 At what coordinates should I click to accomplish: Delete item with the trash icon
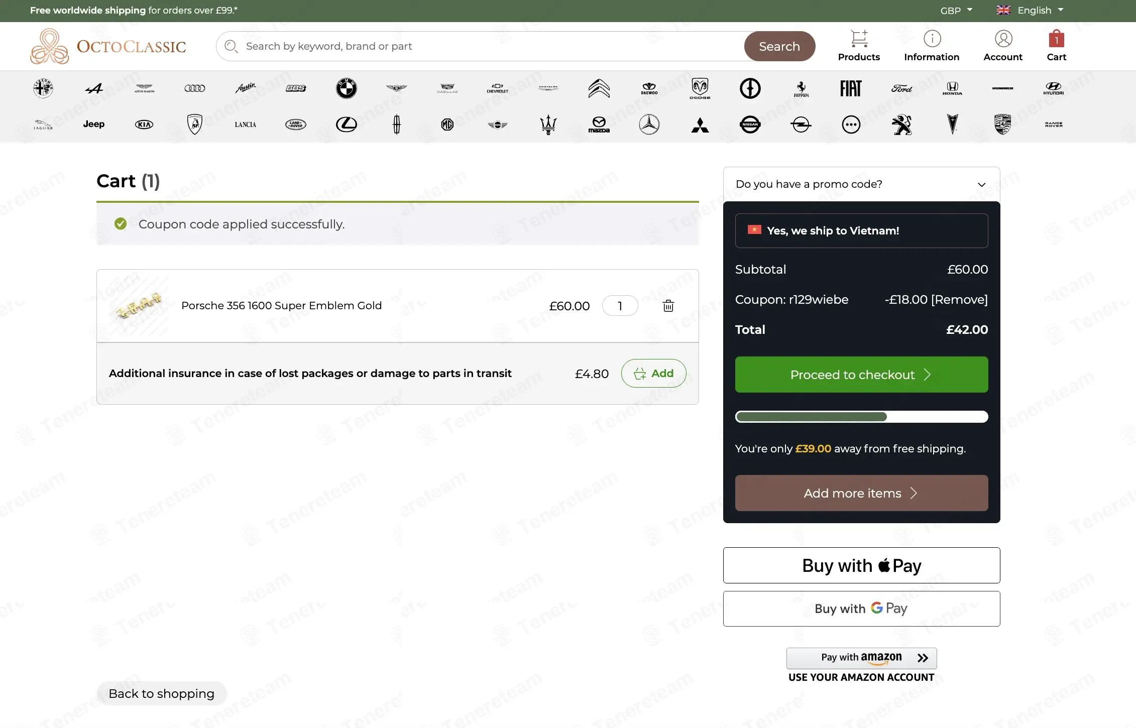pyautogui.click(x=668, y=306)
